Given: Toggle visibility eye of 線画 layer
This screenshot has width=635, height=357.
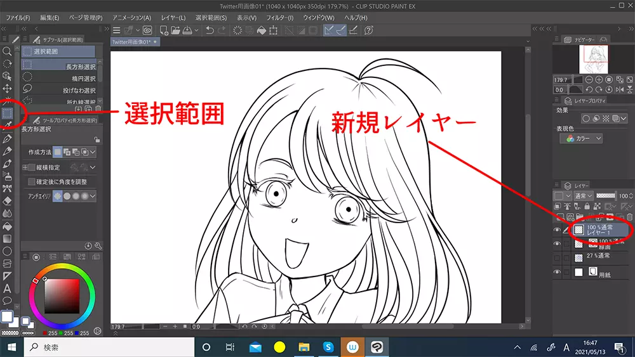Looking at the screenshot, I should 557,243.
